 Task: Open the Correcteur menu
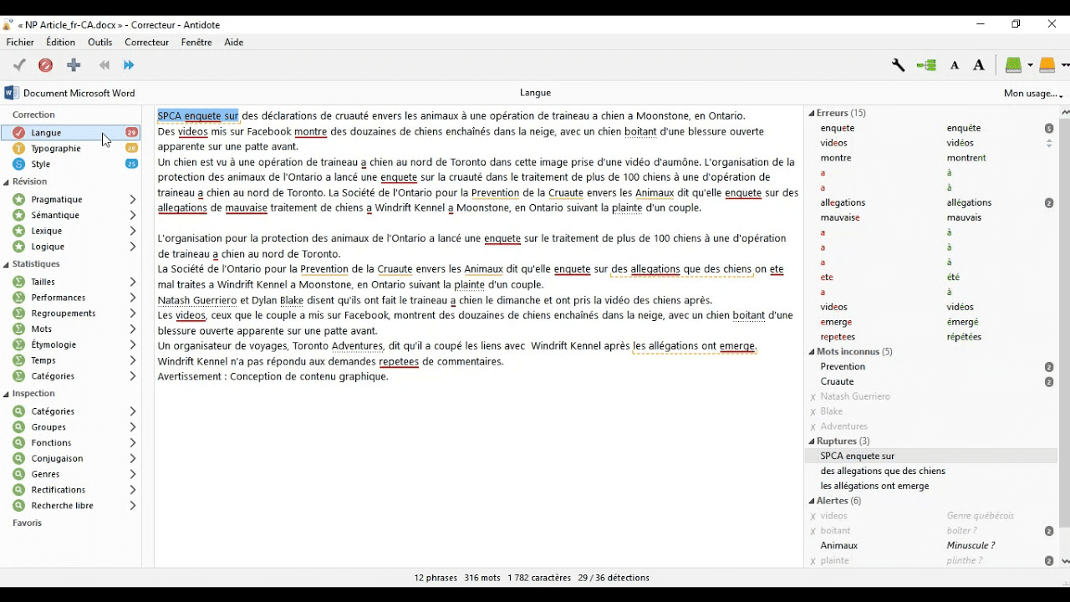(x=146, y=42)
